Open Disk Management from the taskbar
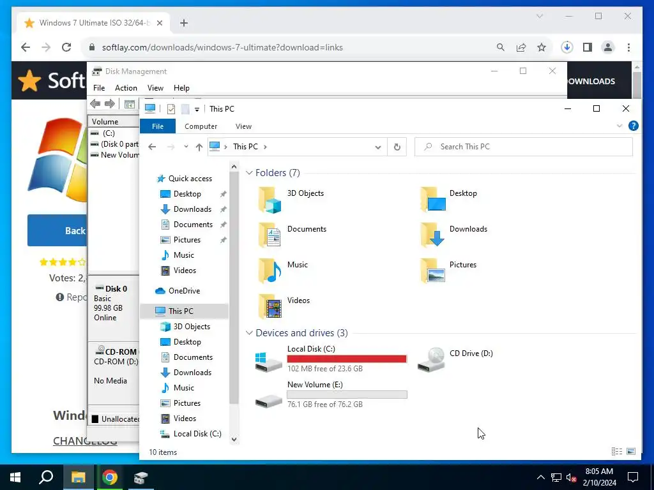The height and width of the screenshot is (490, 654). point(141,477)
